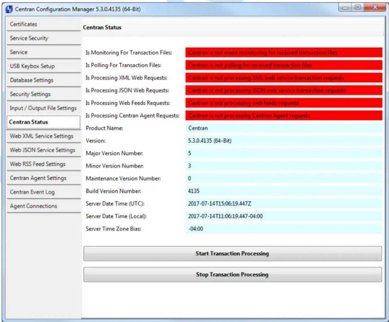Click the red monitoring transaction files status
389x322 pixels.
284,53
